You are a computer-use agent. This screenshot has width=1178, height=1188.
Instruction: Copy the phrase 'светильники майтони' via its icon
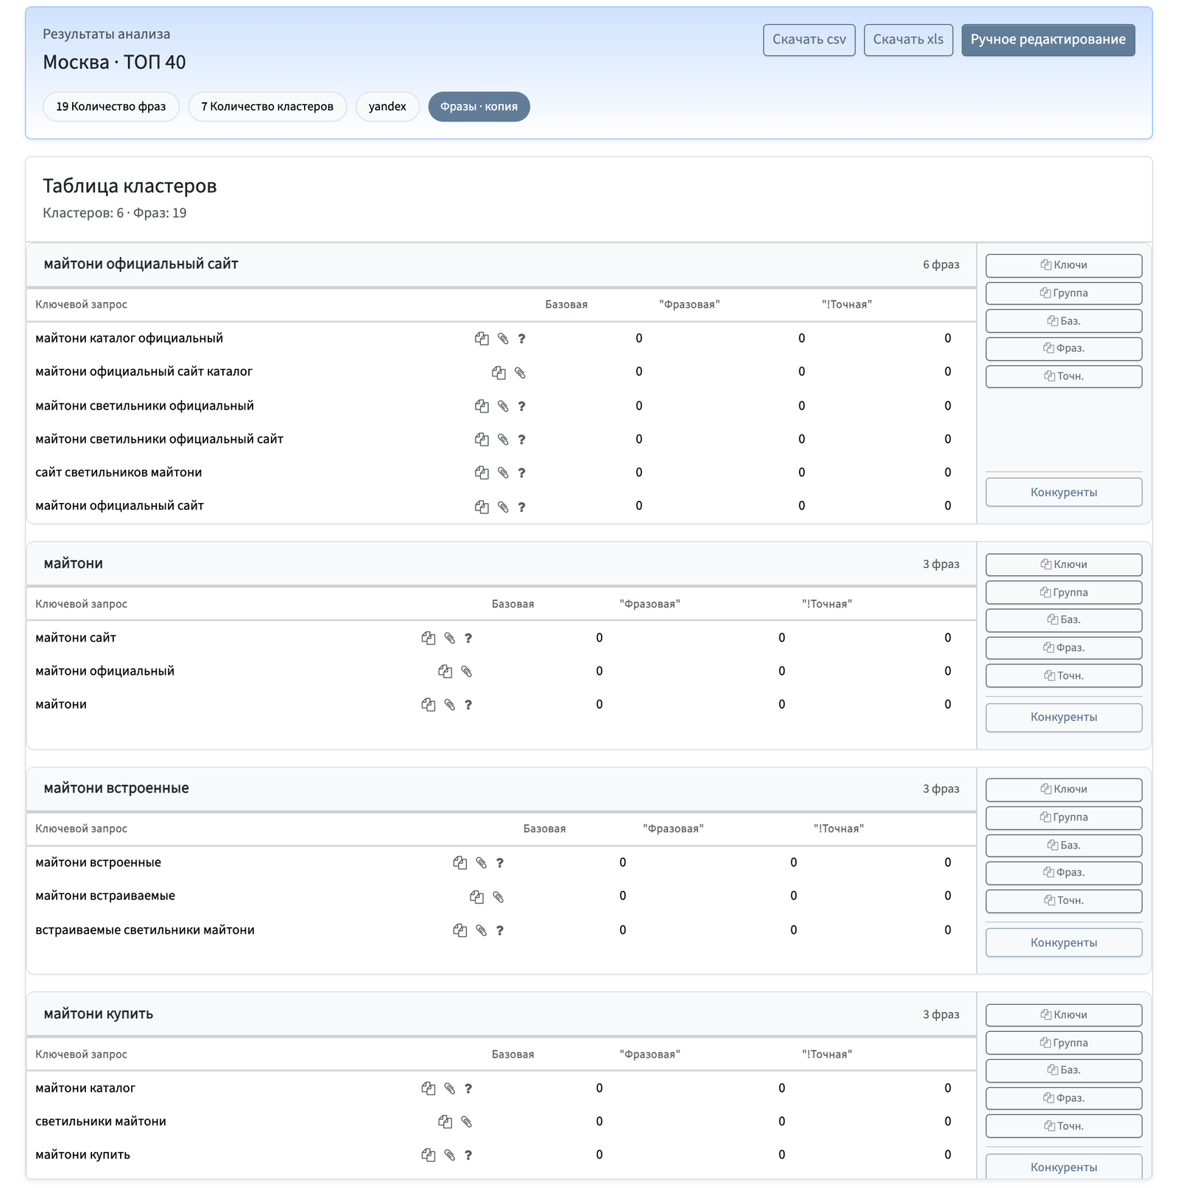[x=445, y=1122]
